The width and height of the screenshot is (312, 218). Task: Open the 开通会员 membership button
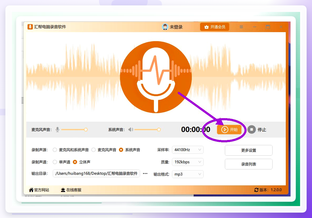coord(215,27)
